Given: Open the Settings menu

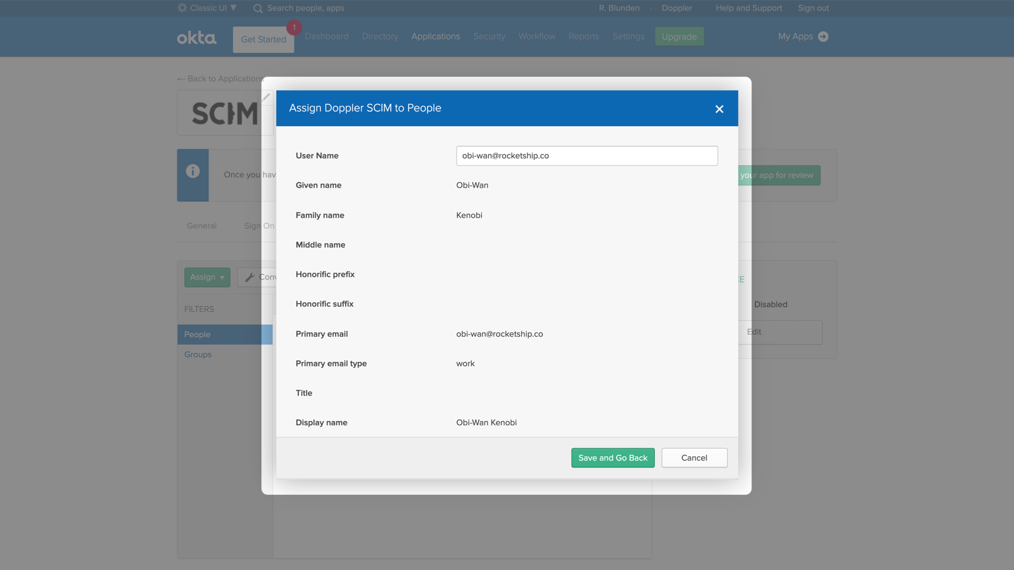Looking at the screenshot, I should pos(628,36).
